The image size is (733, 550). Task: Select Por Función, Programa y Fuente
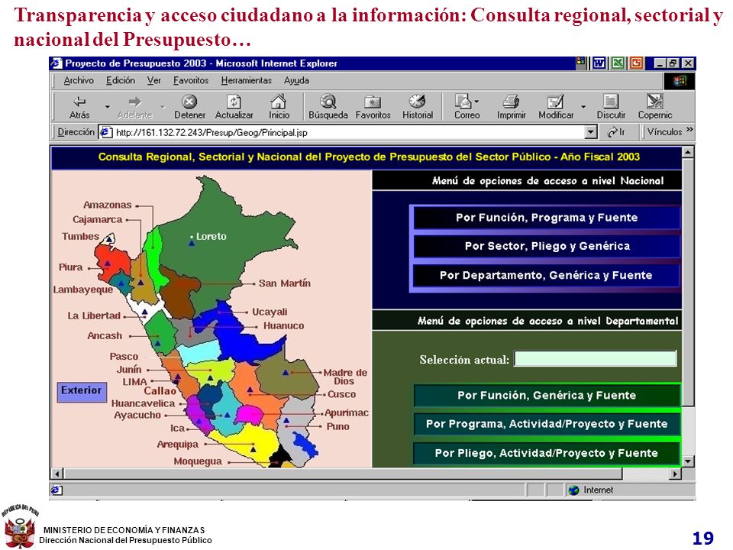tap(547, 218)
